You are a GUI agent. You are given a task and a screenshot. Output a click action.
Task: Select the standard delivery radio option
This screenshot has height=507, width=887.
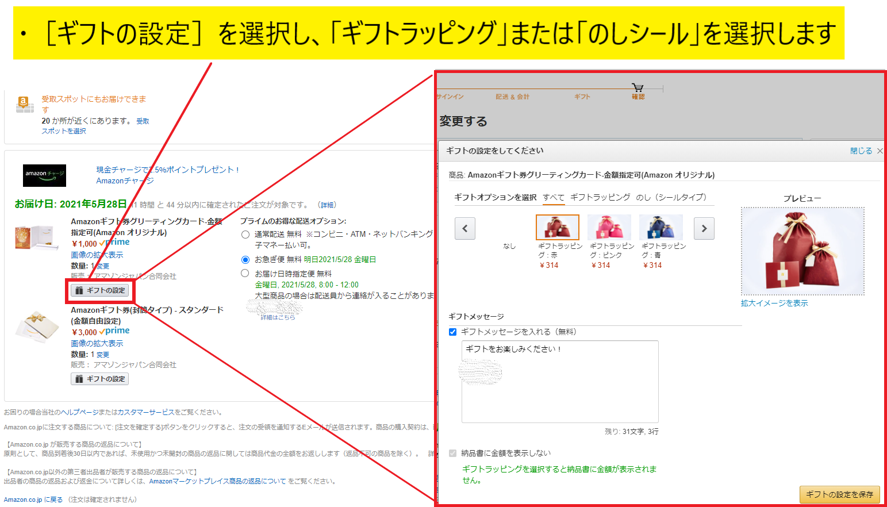(245, 235)
